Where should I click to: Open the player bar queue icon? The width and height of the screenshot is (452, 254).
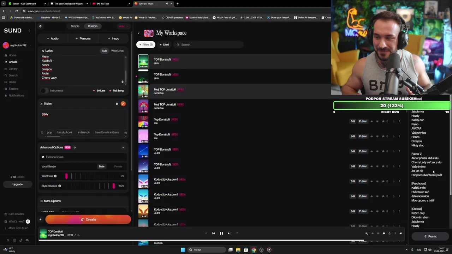[367, 234]
